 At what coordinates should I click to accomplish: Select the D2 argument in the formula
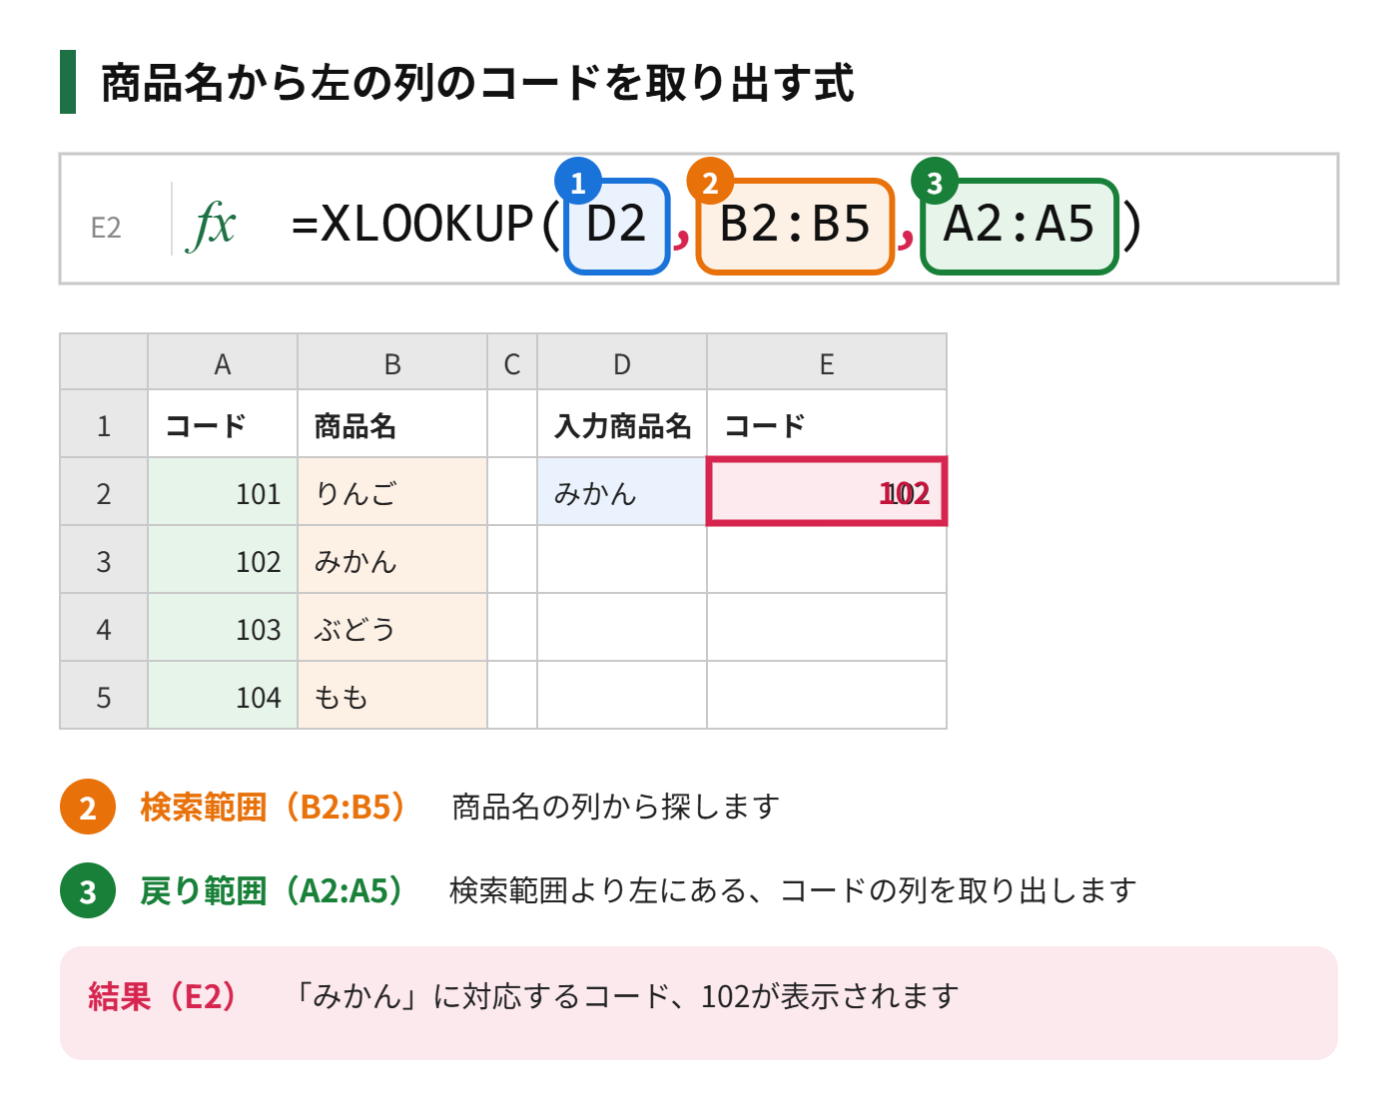click(x=616, y=226)
